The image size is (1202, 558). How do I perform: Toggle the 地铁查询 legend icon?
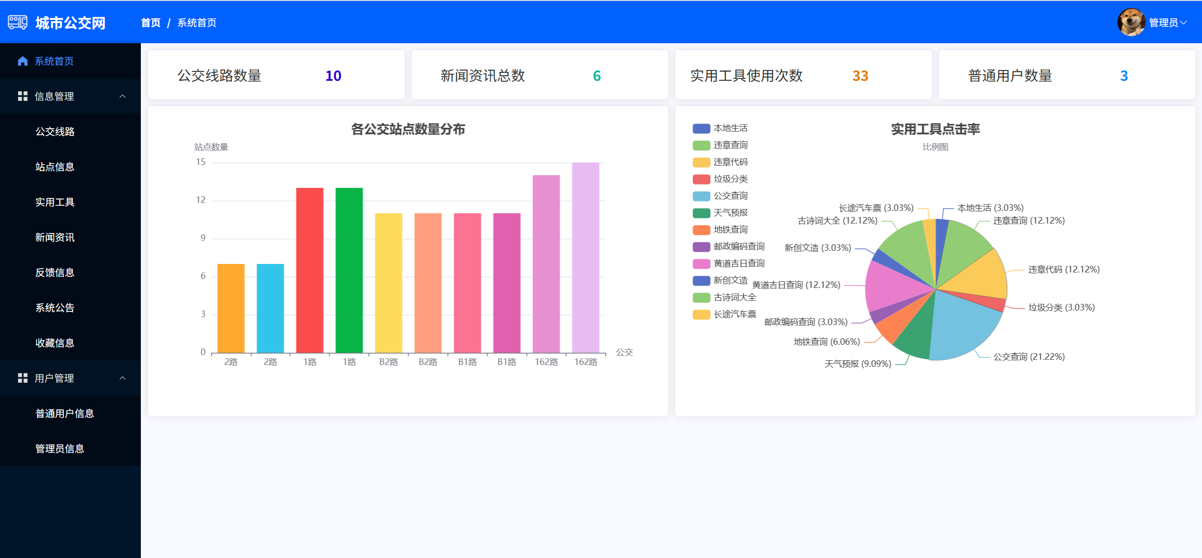(x=701, y=230)
